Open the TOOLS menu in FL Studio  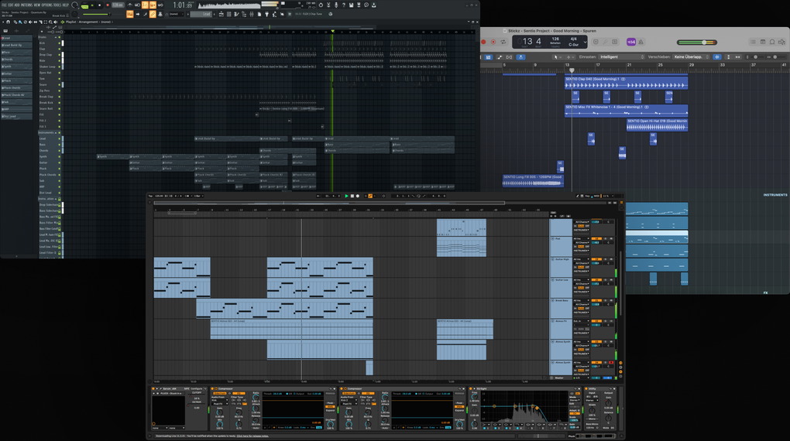pos(57,5)
